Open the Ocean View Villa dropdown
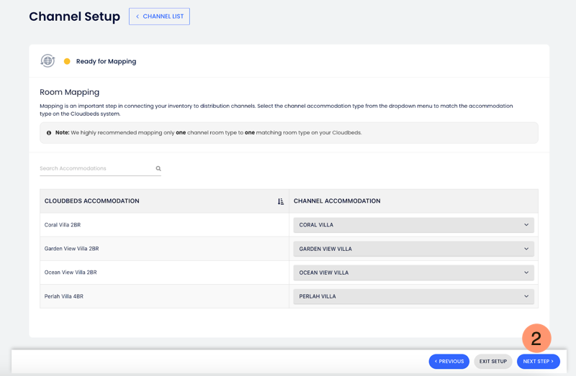 (413, 272)
